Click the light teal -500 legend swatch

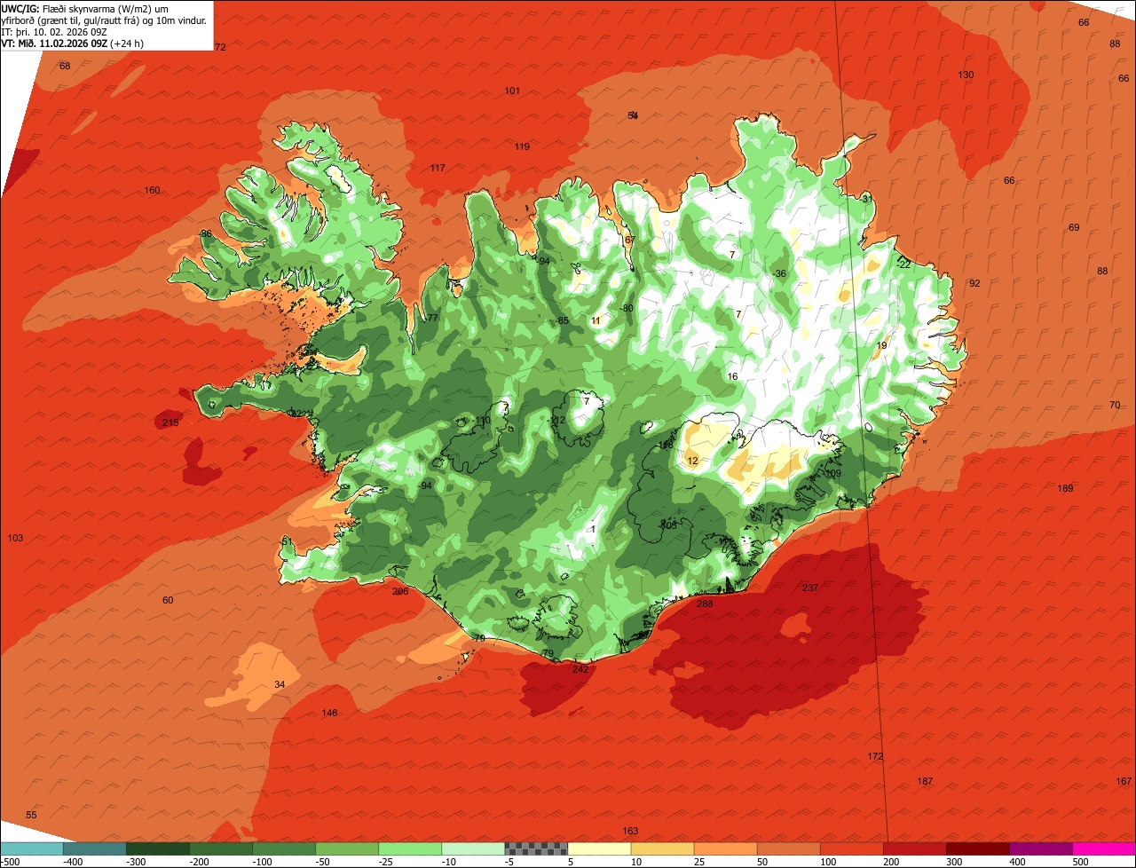point(32,848)
